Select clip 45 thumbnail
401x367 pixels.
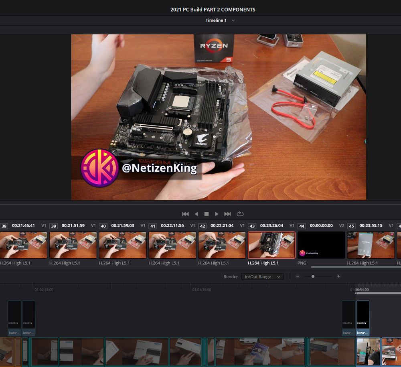tap(371, 245)
